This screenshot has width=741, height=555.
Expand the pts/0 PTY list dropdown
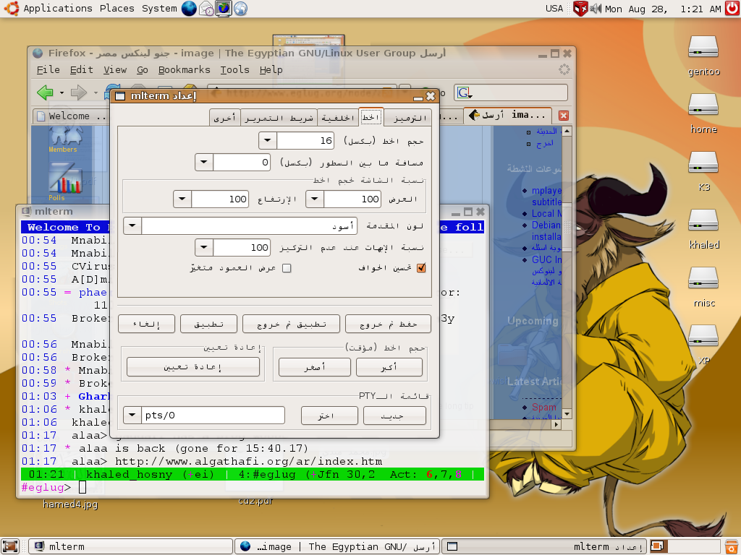coord(132,416)
